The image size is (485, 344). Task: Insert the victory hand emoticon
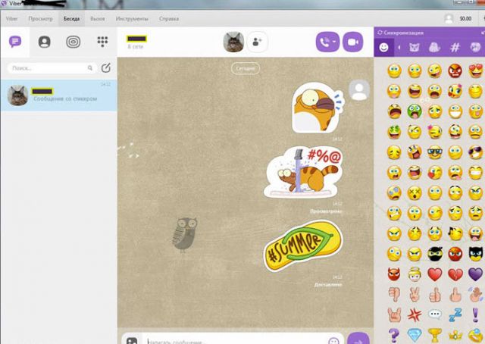pos(415,294)
